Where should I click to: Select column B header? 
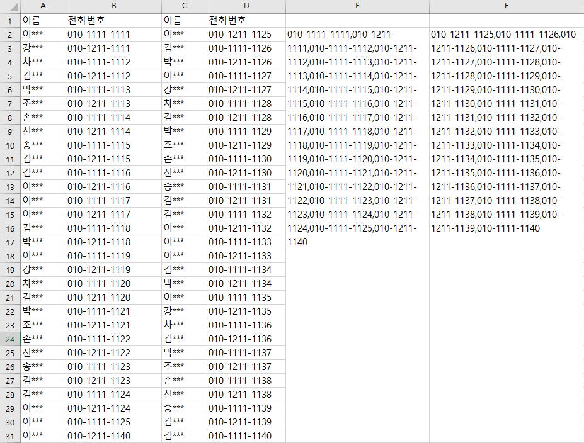(113, 6)
